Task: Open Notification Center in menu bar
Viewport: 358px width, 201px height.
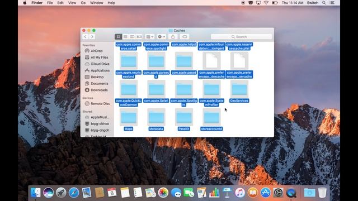Action: pyautogui.click(x=332, y=3)
